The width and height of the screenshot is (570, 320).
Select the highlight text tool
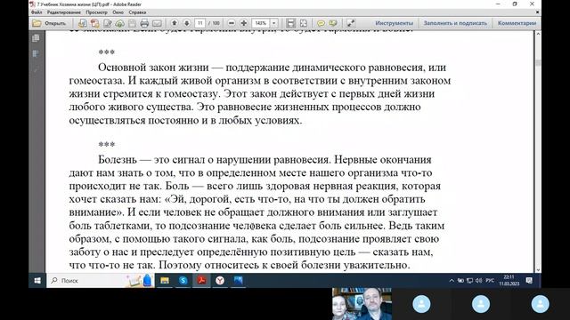(x=333, y=23)
